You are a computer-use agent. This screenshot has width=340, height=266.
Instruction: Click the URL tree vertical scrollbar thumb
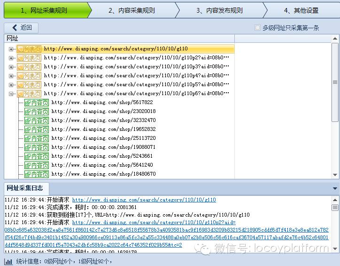(335, 82)
